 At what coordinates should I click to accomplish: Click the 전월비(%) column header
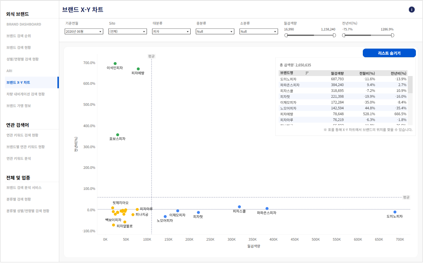click(367, 73)
